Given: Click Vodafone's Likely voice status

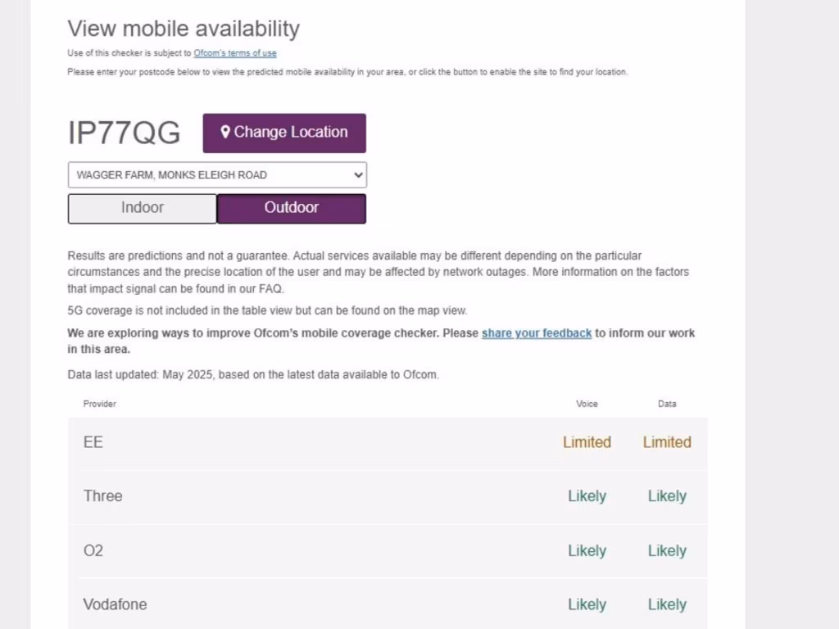Looking at the screenshot, I should 587,604.
